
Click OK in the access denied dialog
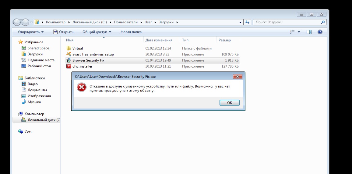pos(229,103)
